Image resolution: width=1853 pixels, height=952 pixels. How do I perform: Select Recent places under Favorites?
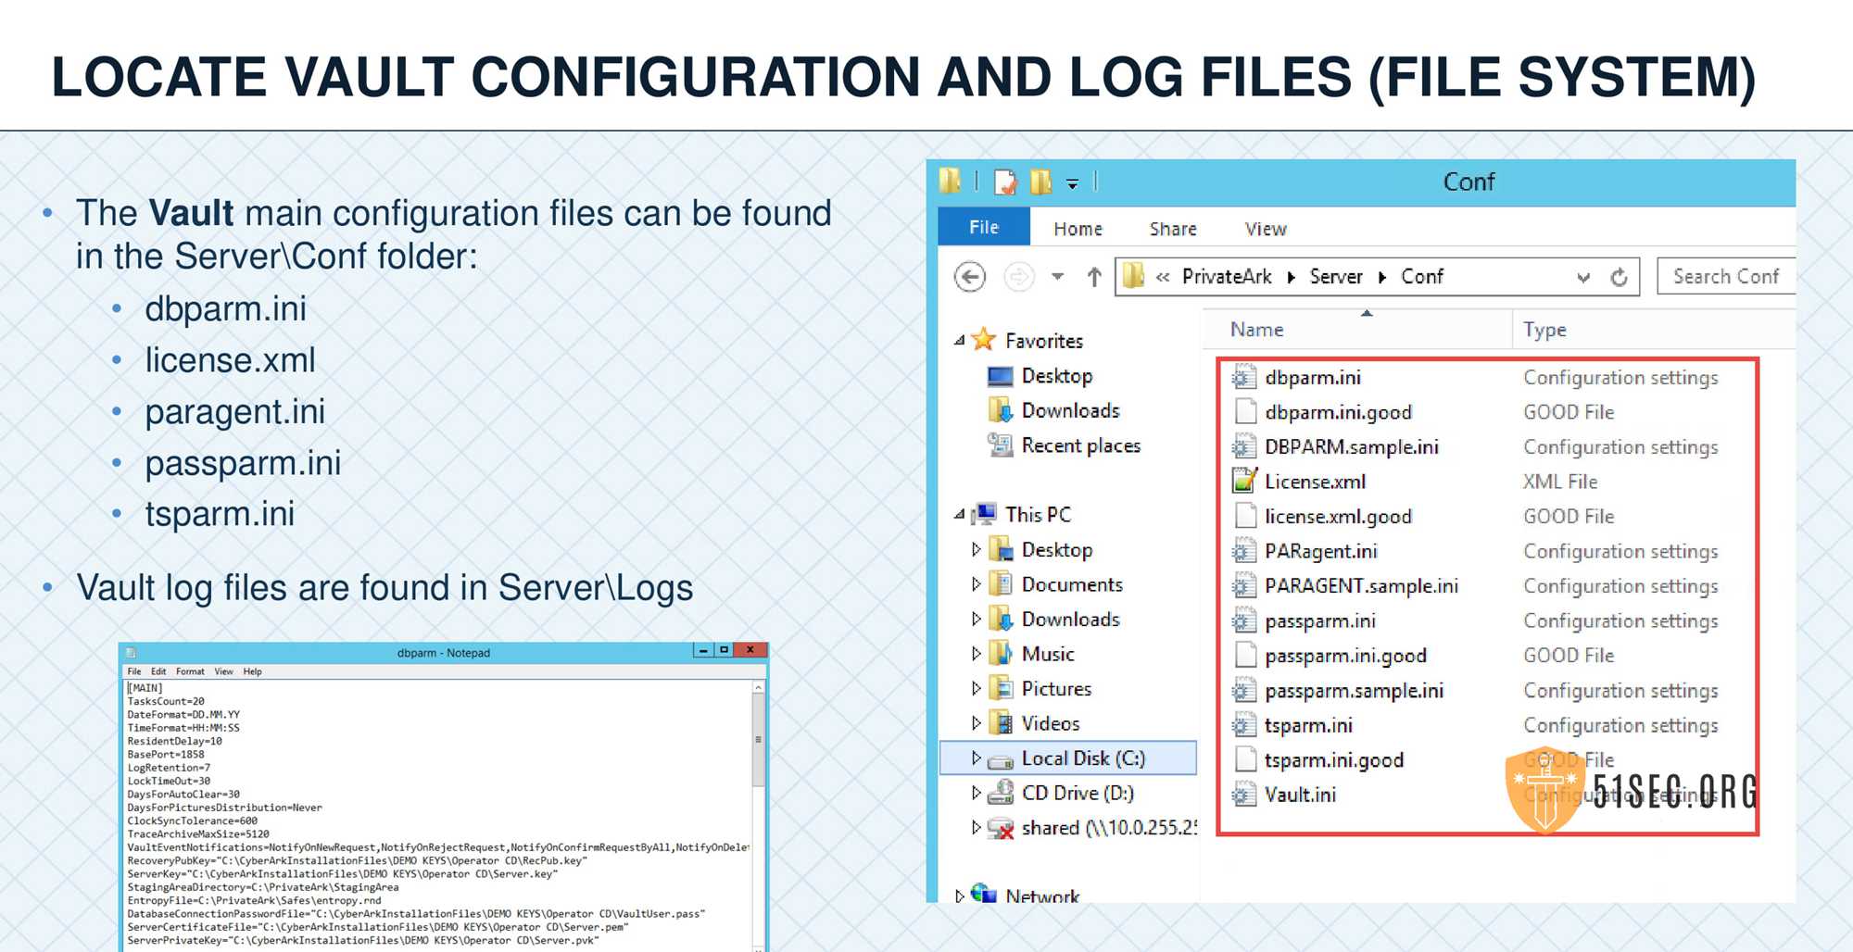click(x=1080, y=445)
